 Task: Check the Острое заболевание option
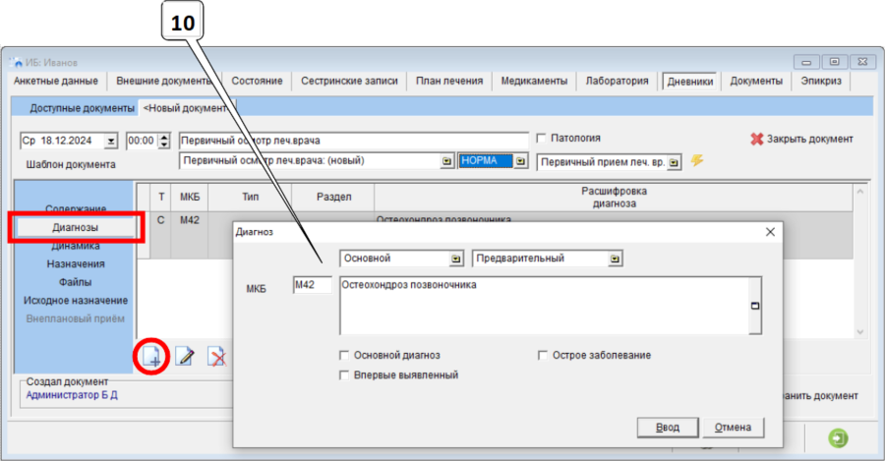[543, 355]
